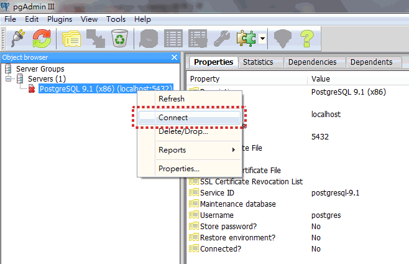The width and height of the screenshot is (409, 264).
Task: Select the Store password? property row
Action: pyautogui.click(x=298, y=227)
